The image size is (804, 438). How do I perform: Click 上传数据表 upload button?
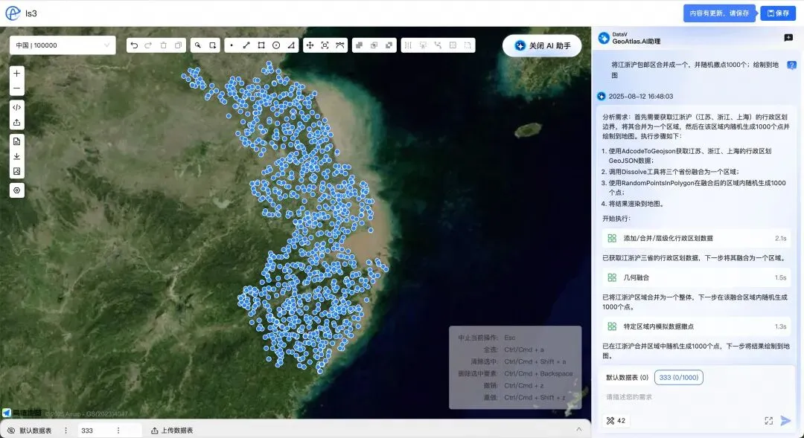click(x=172, y=431)
